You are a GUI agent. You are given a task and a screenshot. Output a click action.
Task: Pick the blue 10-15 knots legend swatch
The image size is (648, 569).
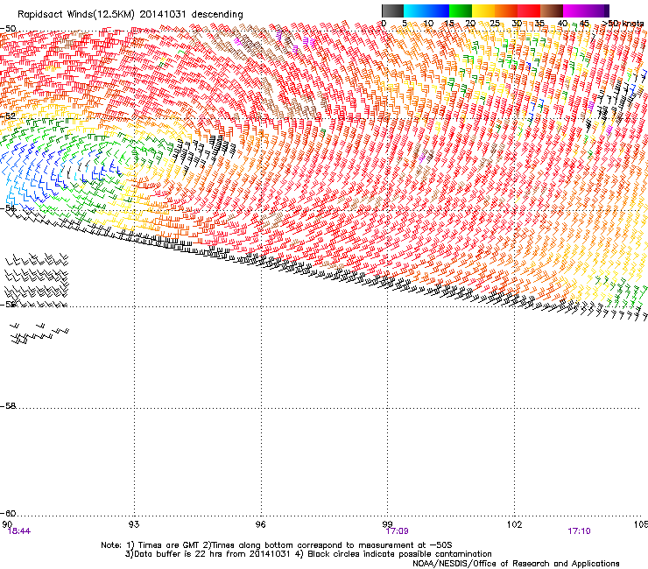(438, 11)
